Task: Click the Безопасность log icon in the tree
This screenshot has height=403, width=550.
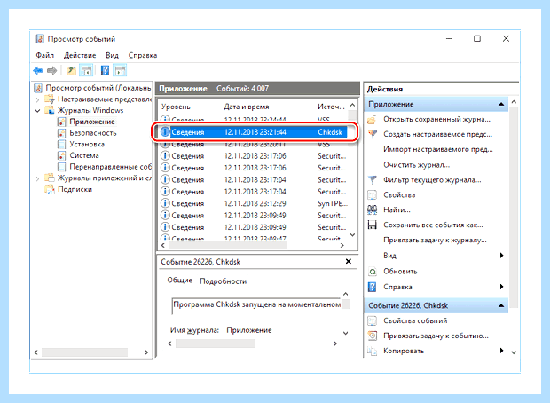Action: 61,133
